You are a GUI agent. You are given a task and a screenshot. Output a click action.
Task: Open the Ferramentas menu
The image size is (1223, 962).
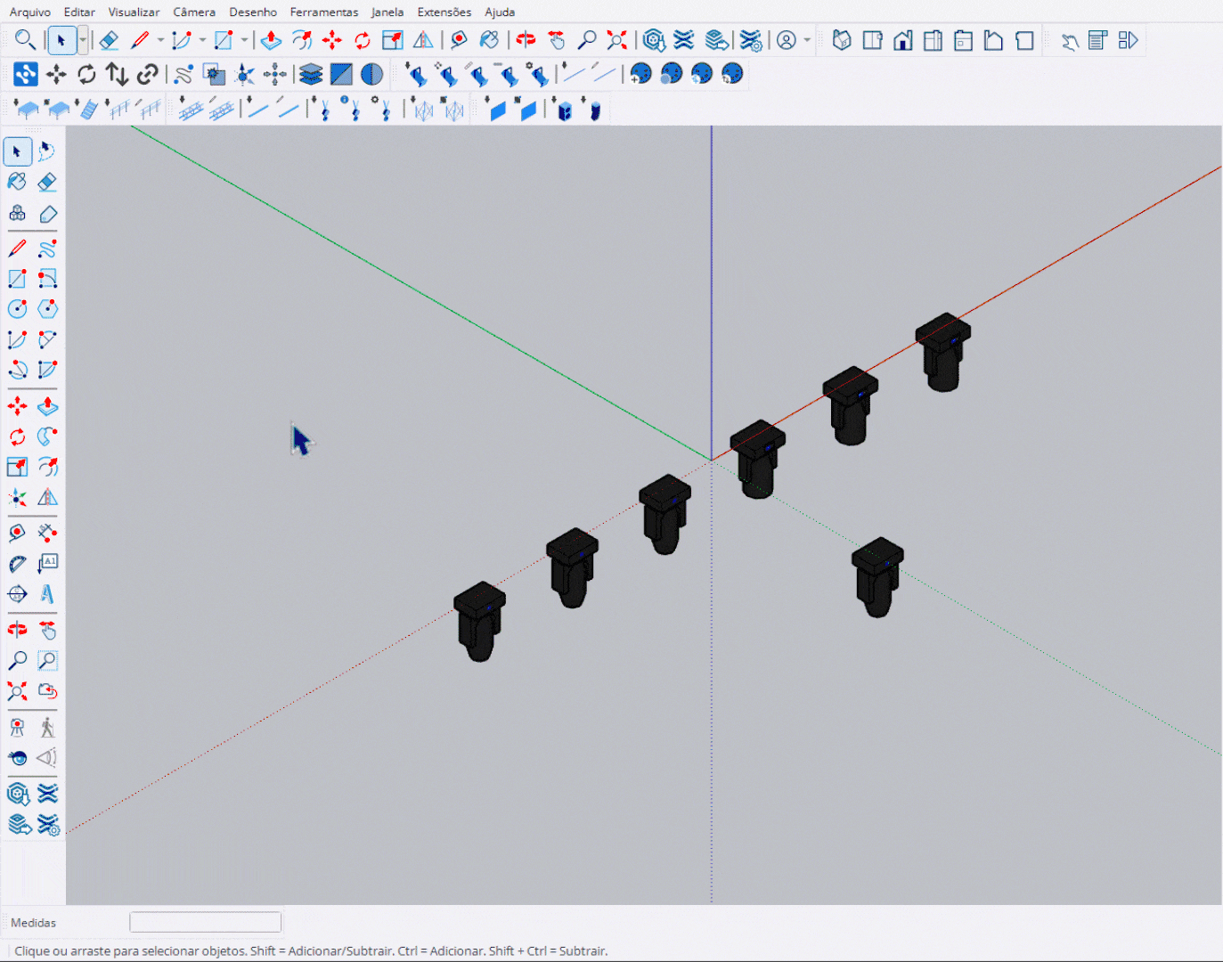[323, 12]
